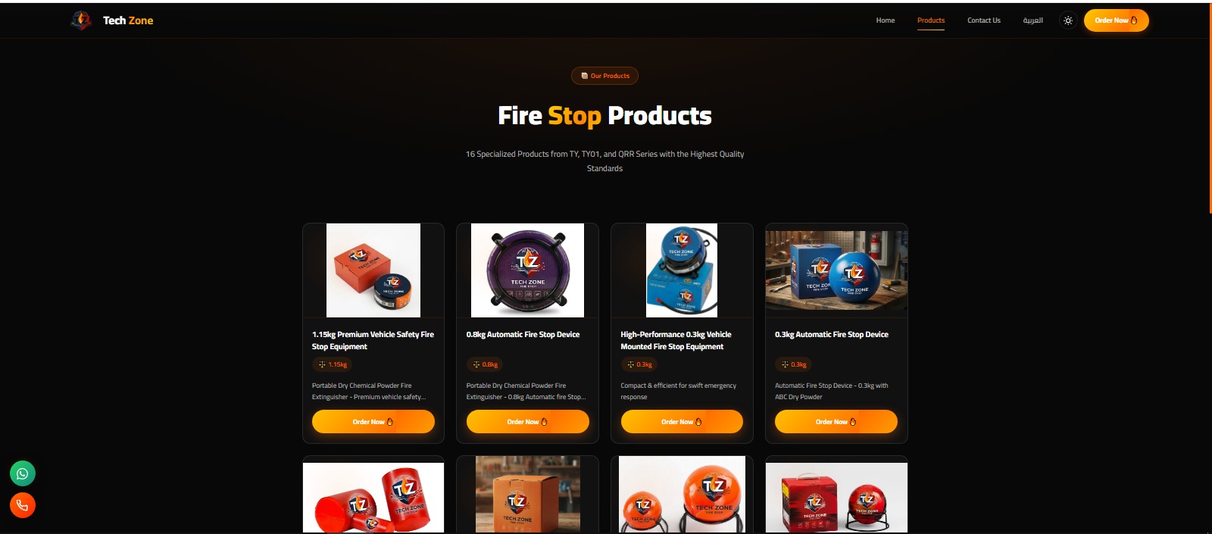This screenshot has height=534, width=1212.
Task: Click the 0.3kg Automatic Fire Stop Device title
Action: coord(832,334)
